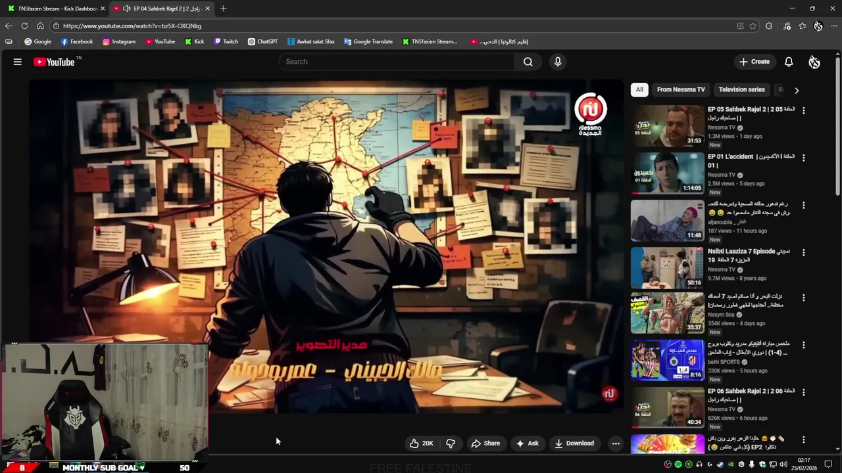842x473 pixels.
Task: Open Spotify in the system tray
Action: click(678, 464)
